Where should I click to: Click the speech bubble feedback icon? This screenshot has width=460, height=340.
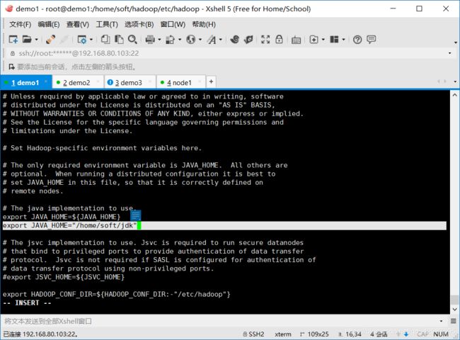(x=372, y=40)
